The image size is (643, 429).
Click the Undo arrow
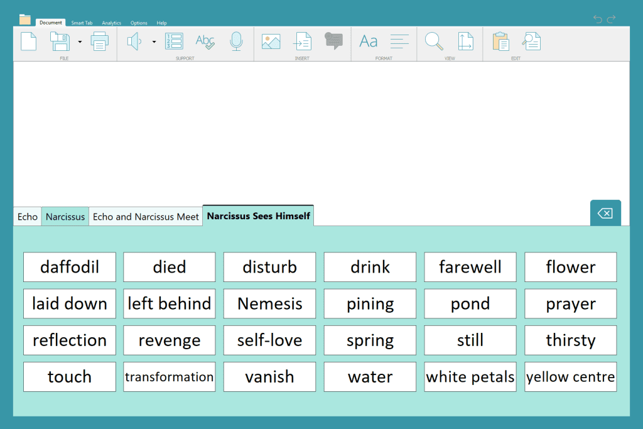[x=598, y=19]
